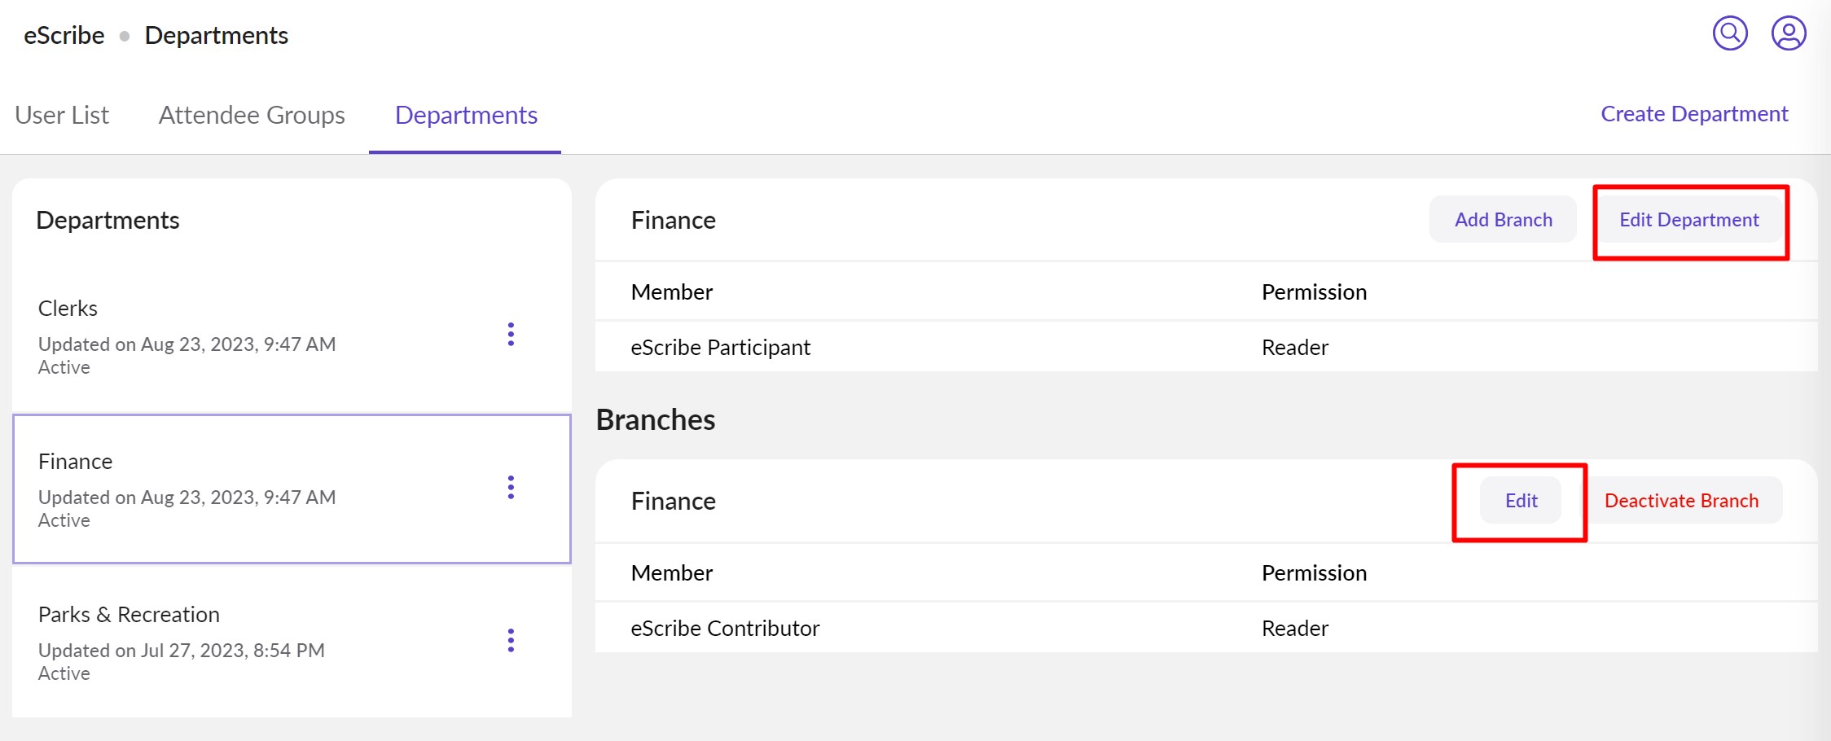Open three-dot menu for Clerks department
Viewport: 1831px width, 741px height.
coord(511,334)
